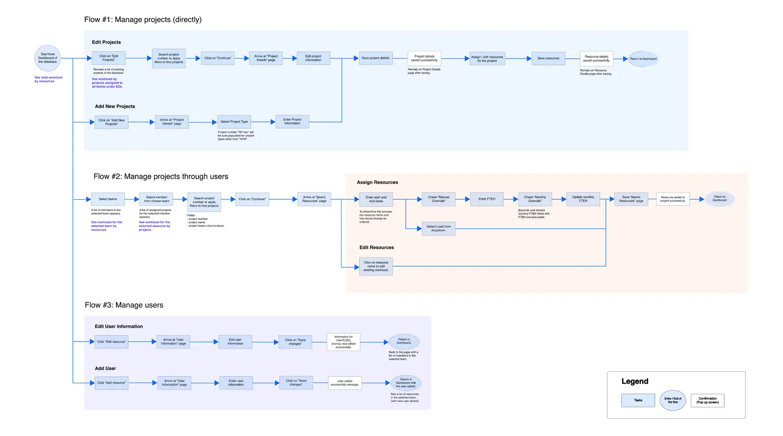Click the 'Enter start and end dates' box
Image resolution: width=783 pixels, height=436 pixels.
point(376,199)
